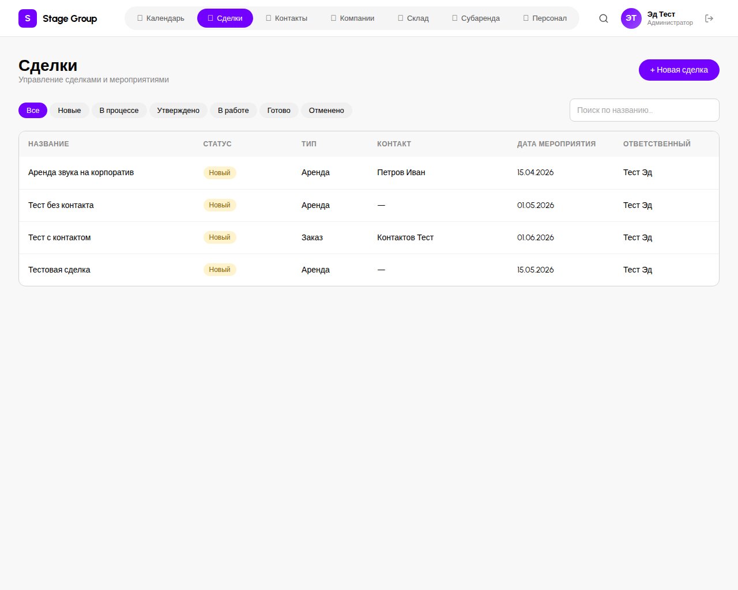Click the logout icon top right
Viewport: 738px width, 590px height.
tap(709, 18)
